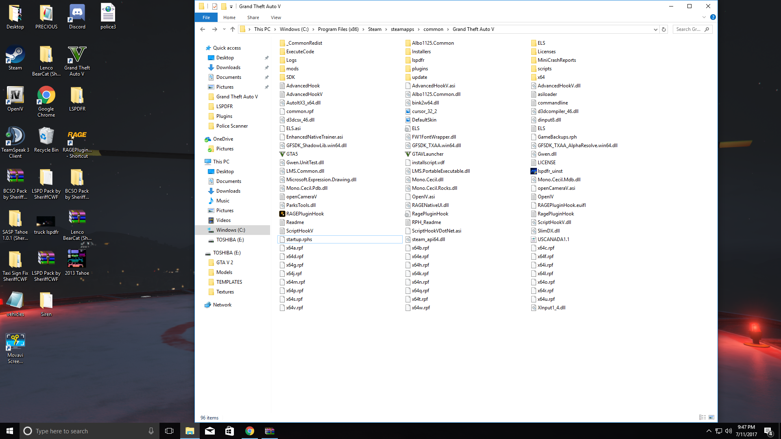Expand the ribbon chevron

click(x=704, y=17)
